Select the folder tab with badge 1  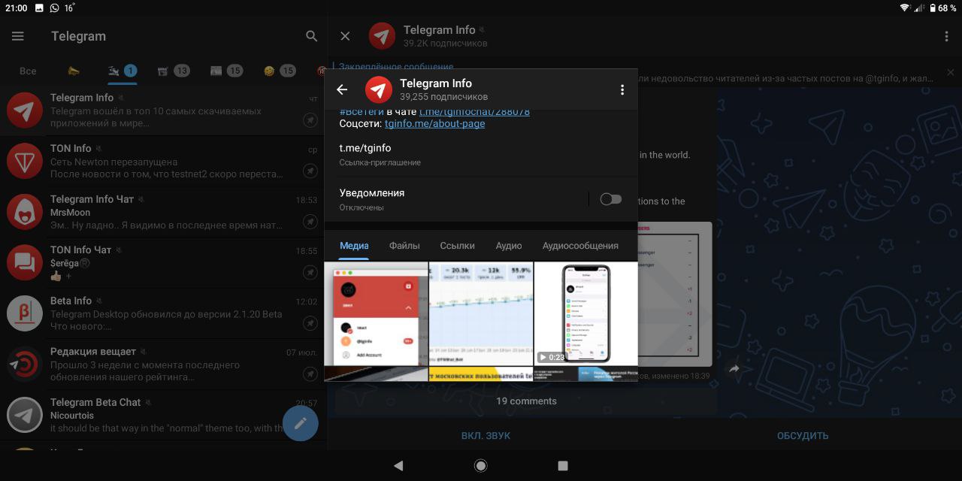click(123, 71)
